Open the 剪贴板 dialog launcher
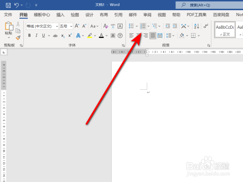 21,46
